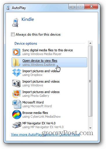This screenshot has height=149, width=106.
Task: Click the Microsoft Word document icon
Action: click(x=17, y=104)
